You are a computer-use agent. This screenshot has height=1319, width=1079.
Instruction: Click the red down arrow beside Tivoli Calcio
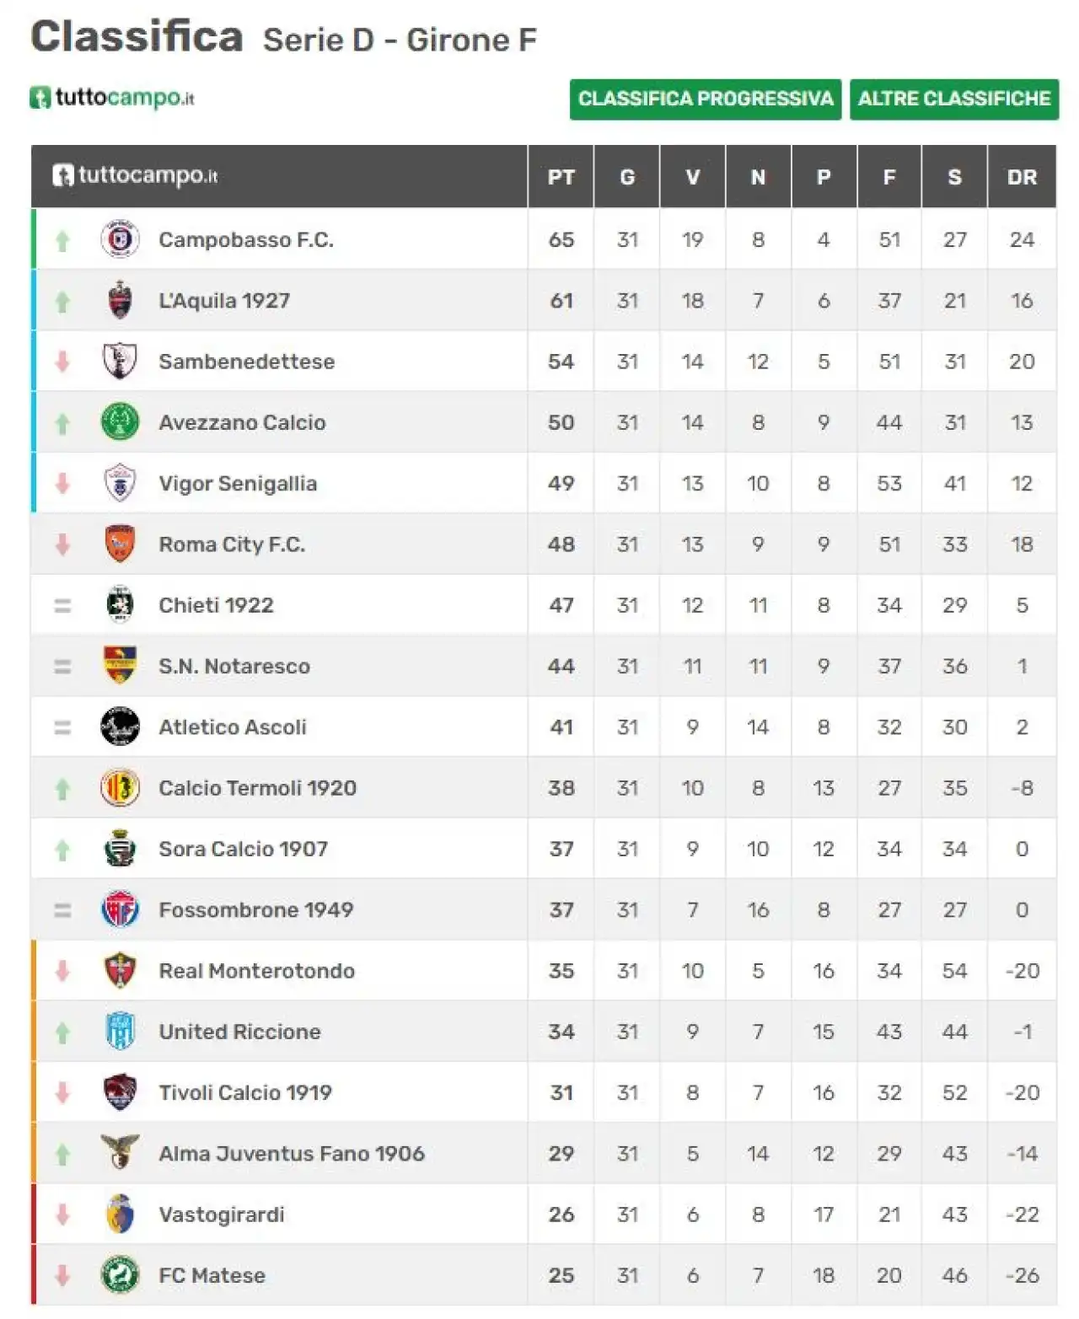pos(62,1093)
